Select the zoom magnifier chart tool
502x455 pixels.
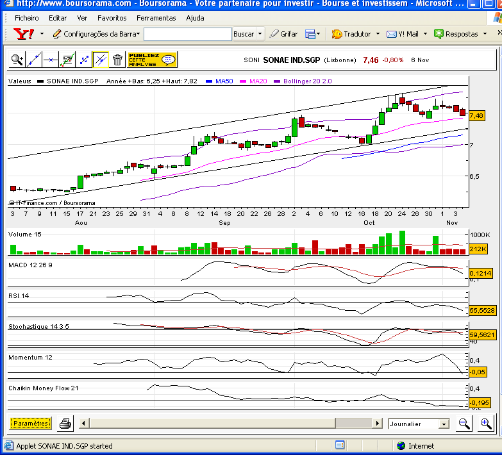coord(17,60)
